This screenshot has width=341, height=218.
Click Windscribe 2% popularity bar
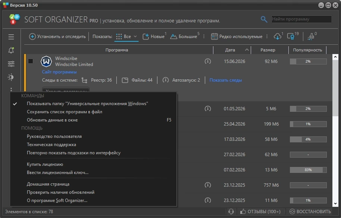tap(308, 61)
